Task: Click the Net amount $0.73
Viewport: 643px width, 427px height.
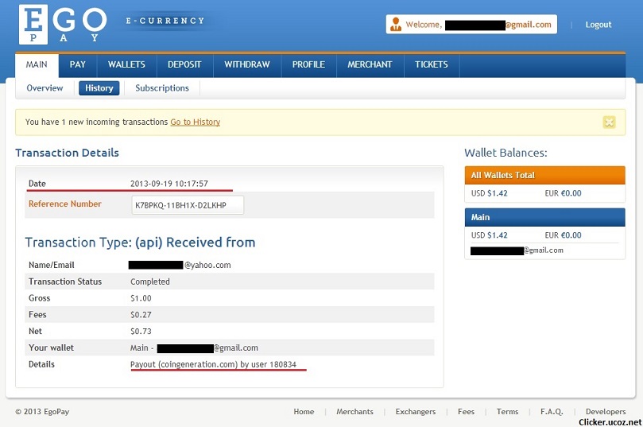Action: pos(141,331)
